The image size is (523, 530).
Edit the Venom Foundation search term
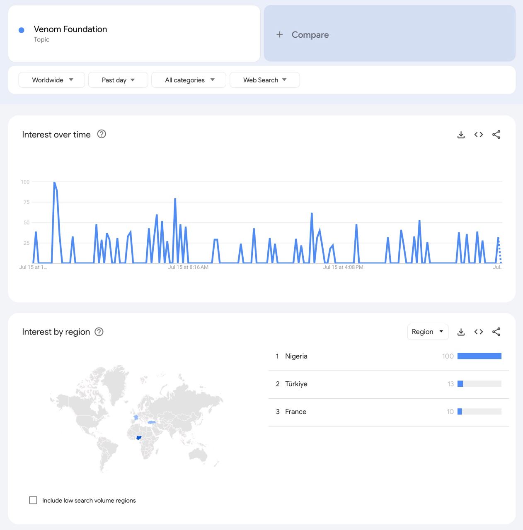click(70, 29)
